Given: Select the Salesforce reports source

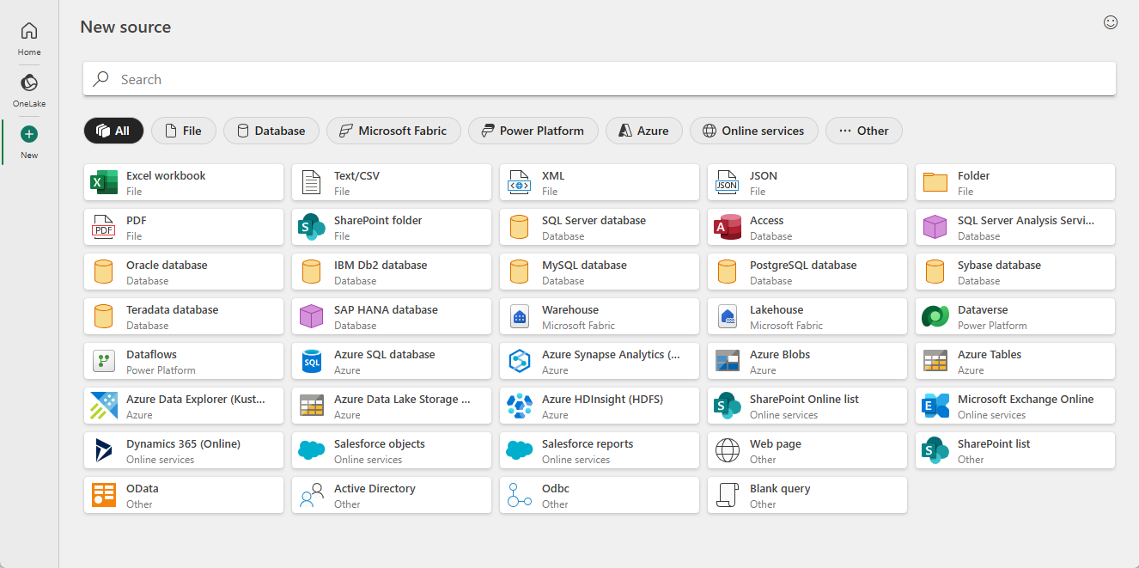Looking at the screenshot, I should click(x=600, y=450).
